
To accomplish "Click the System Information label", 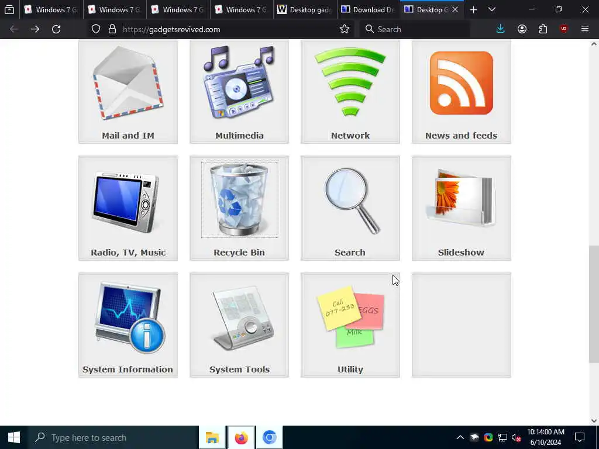I will pyautogui.click(x=128, y=369).
